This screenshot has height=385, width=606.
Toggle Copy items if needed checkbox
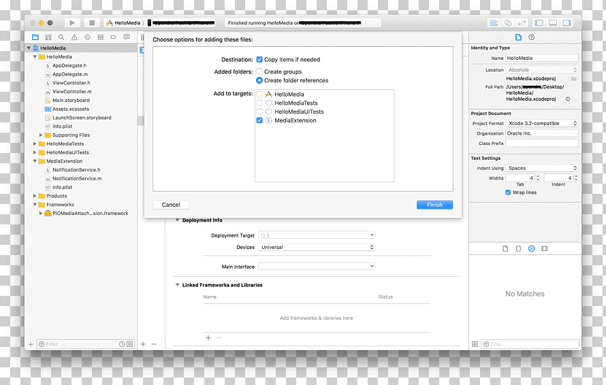[259, 59]
